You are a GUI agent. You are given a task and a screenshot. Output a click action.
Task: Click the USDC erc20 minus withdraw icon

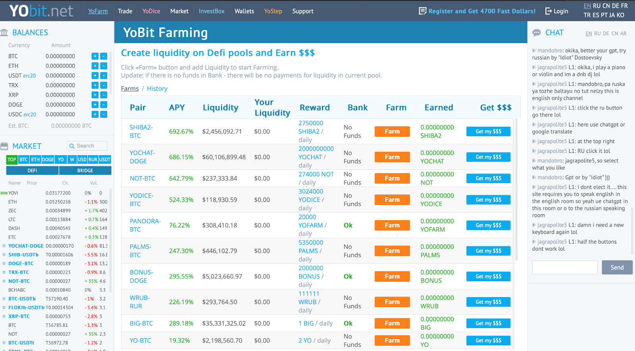point(104,114)
